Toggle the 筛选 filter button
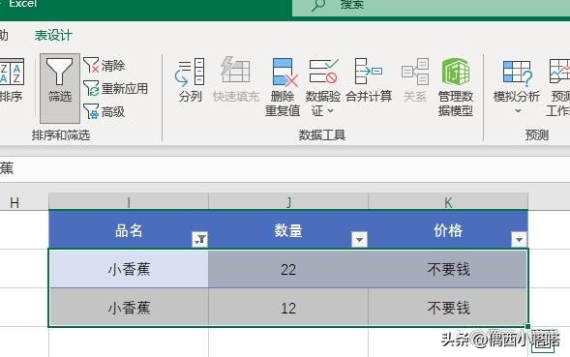Image resolution: width=570 pixels, height=357 pixels. 60,88
